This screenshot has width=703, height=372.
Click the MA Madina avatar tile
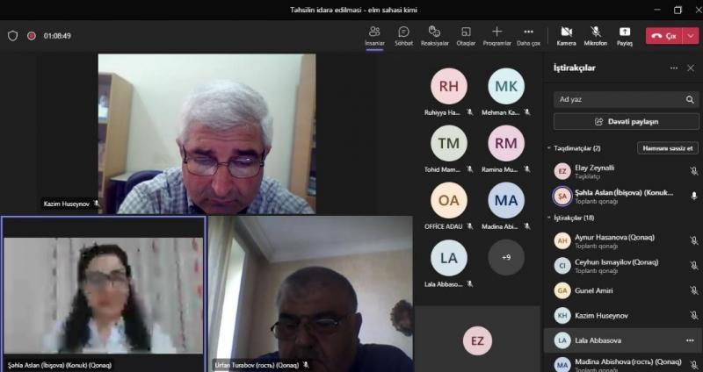506,201
